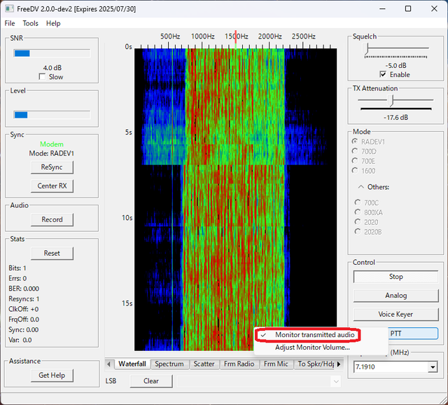Collapse the Others mode list
Screen dimensions: 448x405
click(360, 187)
